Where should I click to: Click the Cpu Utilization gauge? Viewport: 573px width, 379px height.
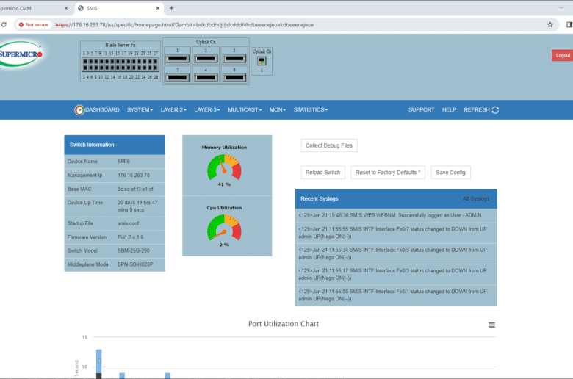pos(224,228)
